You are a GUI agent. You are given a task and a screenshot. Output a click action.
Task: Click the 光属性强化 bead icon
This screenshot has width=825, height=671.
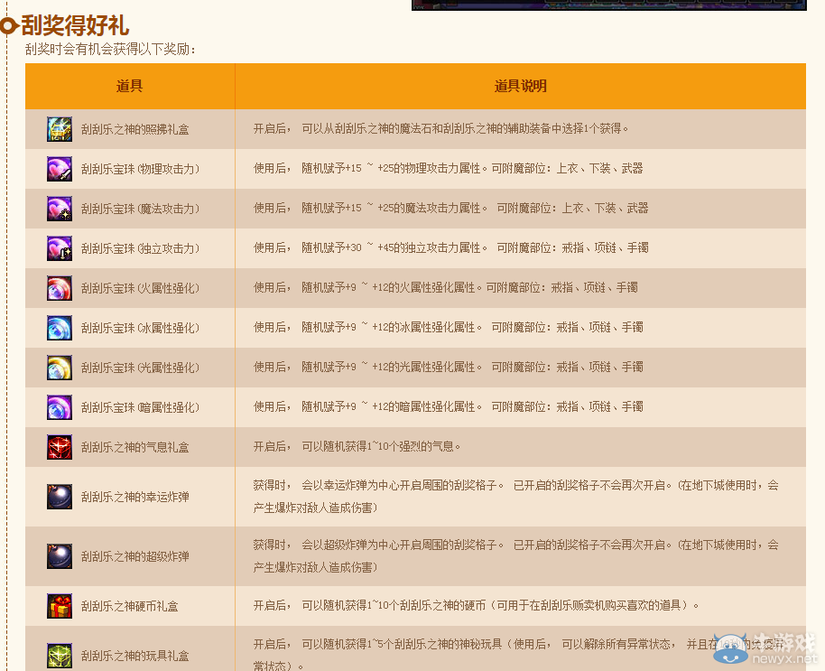coord(59,367)
